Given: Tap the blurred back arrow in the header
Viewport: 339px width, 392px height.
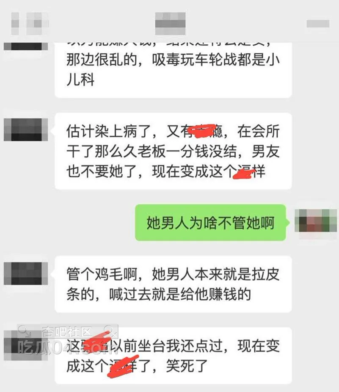Looking at the screenshot, I should (15, 24).
